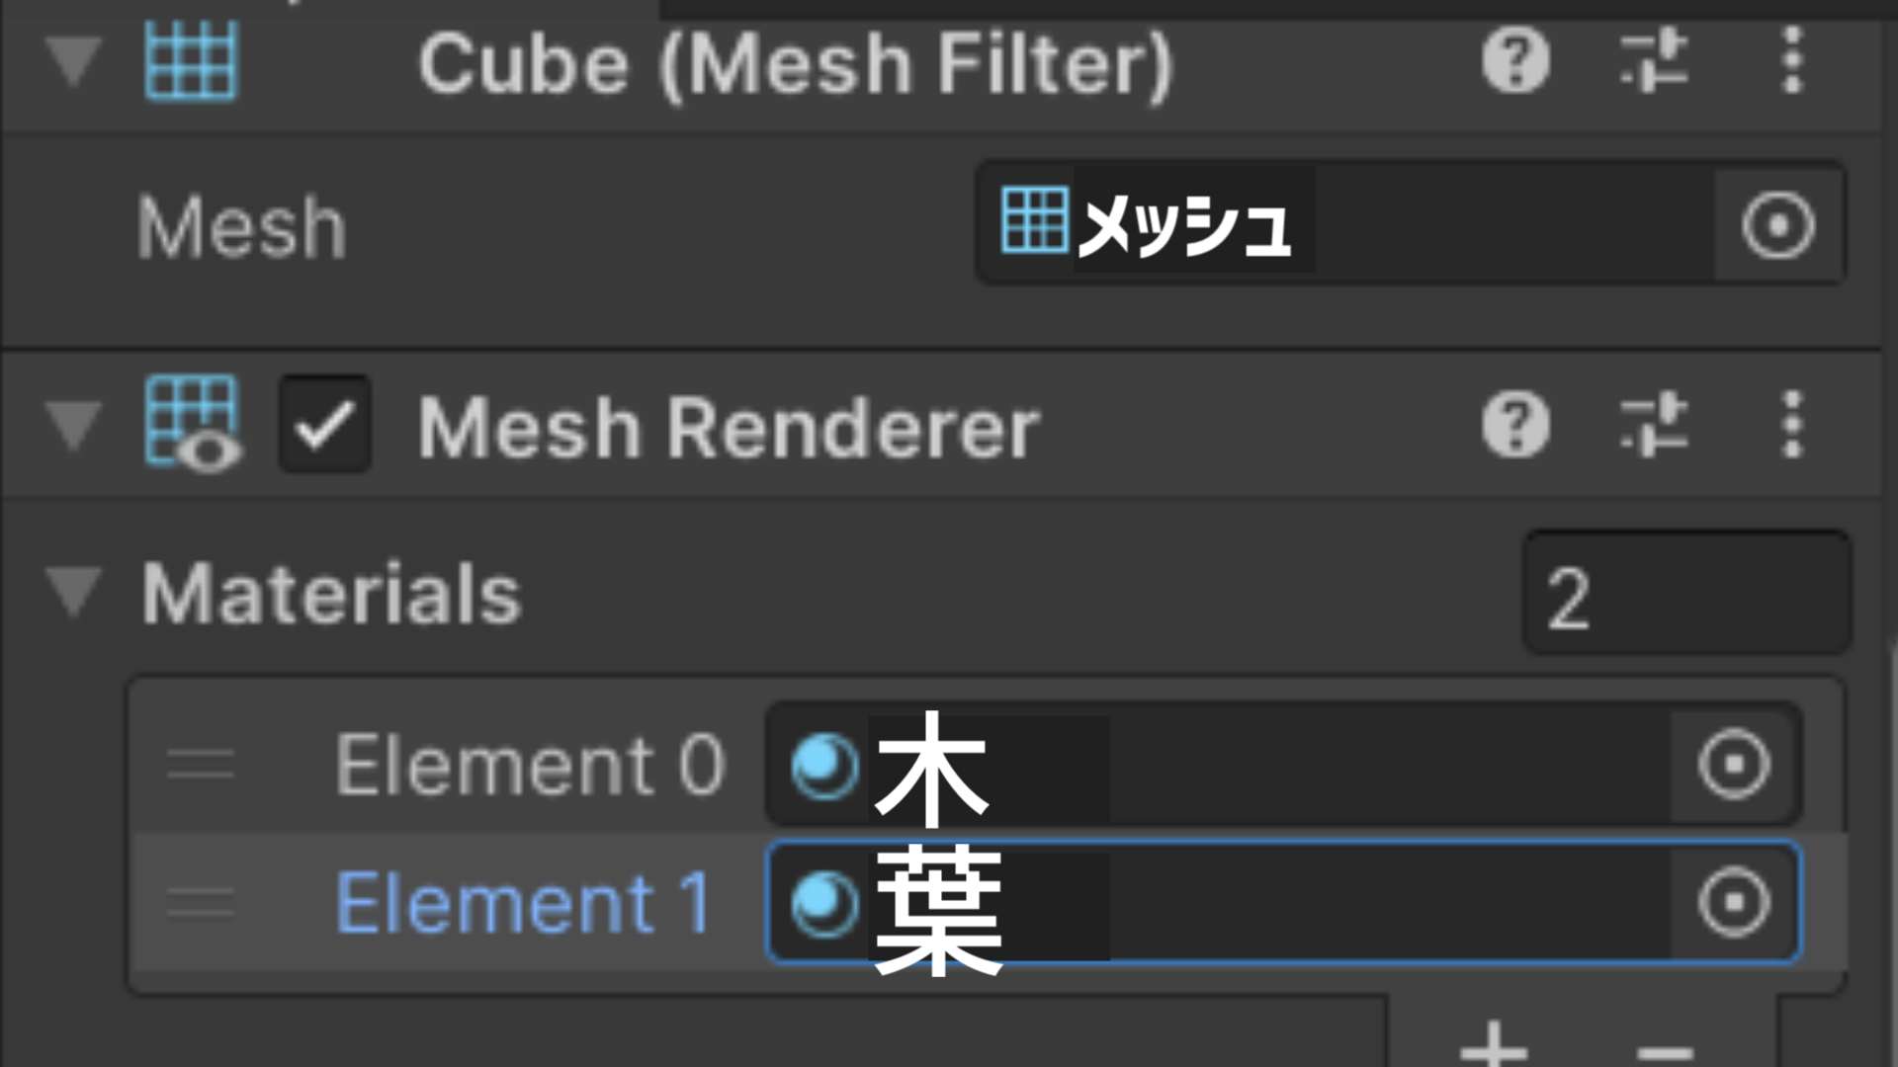
Task: Enable the Mesh Renderer checkbox
Action: click(324, 423)
